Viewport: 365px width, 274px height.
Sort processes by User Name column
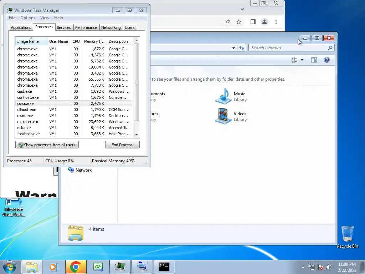[x=58, y=41]
